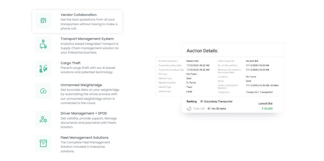Click the 01 hrs 30 mins timer
324x161 pixels.
click(217, 109)
